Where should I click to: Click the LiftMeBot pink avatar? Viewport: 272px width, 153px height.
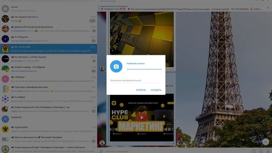tap(5, 79)
